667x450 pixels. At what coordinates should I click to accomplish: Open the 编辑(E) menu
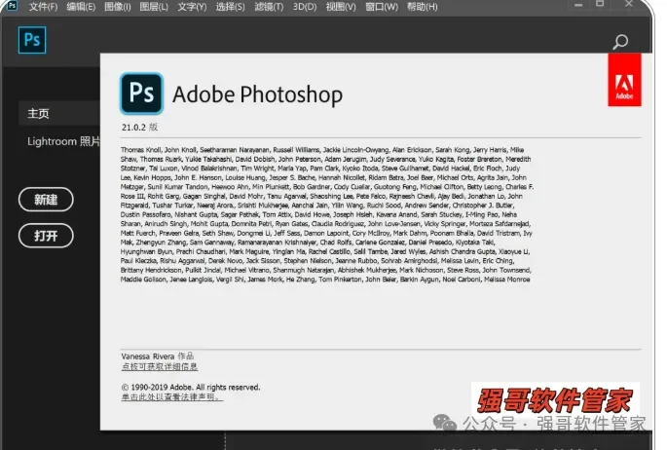pyautogui.click(x=81, y=7)
